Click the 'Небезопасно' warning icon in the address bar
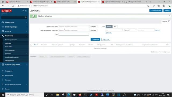 (x=19, y=6)
